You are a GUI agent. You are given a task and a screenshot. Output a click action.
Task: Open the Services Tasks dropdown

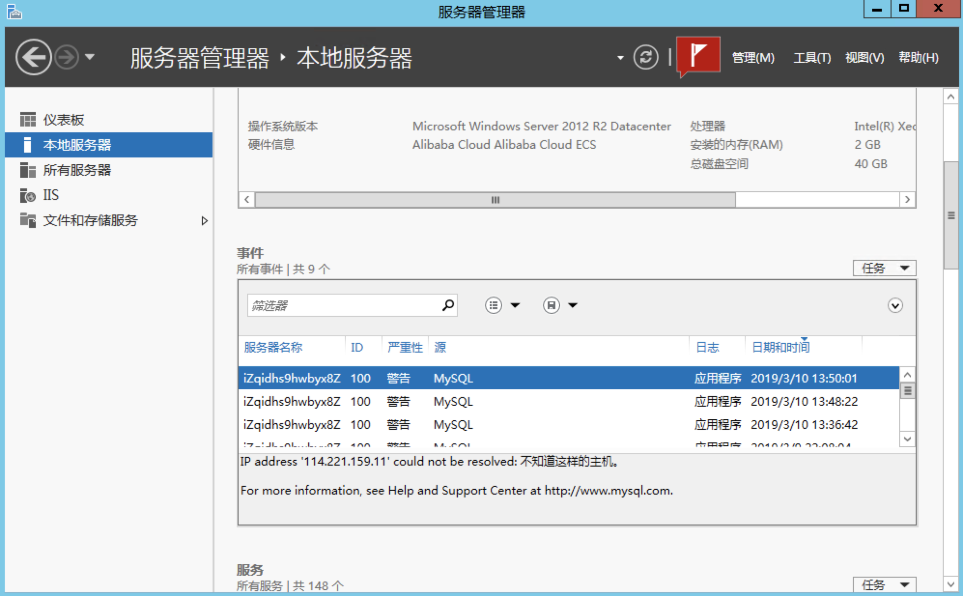pos(884,585)
